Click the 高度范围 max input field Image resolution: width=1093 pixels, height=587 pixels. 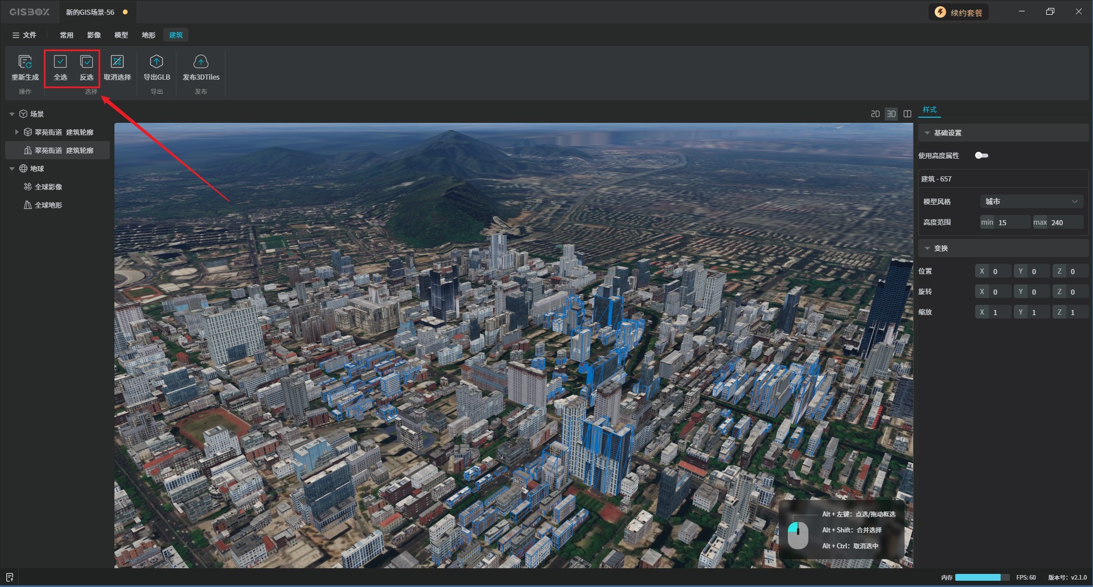(1065, 222)
